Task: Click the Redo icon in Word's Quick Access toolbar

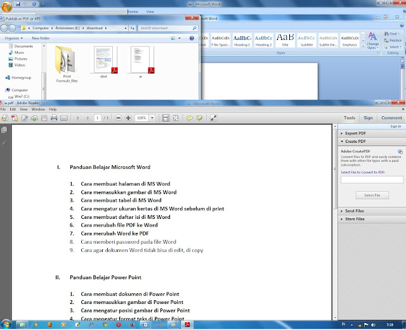Action: pyautogui.click(x=34, y=4)
